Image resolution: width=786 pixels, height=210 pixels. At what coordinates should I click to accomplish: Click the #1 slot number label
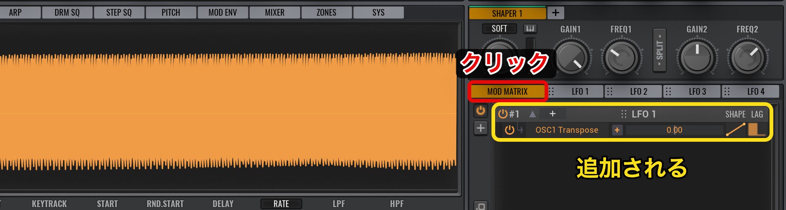pos(514,114)
